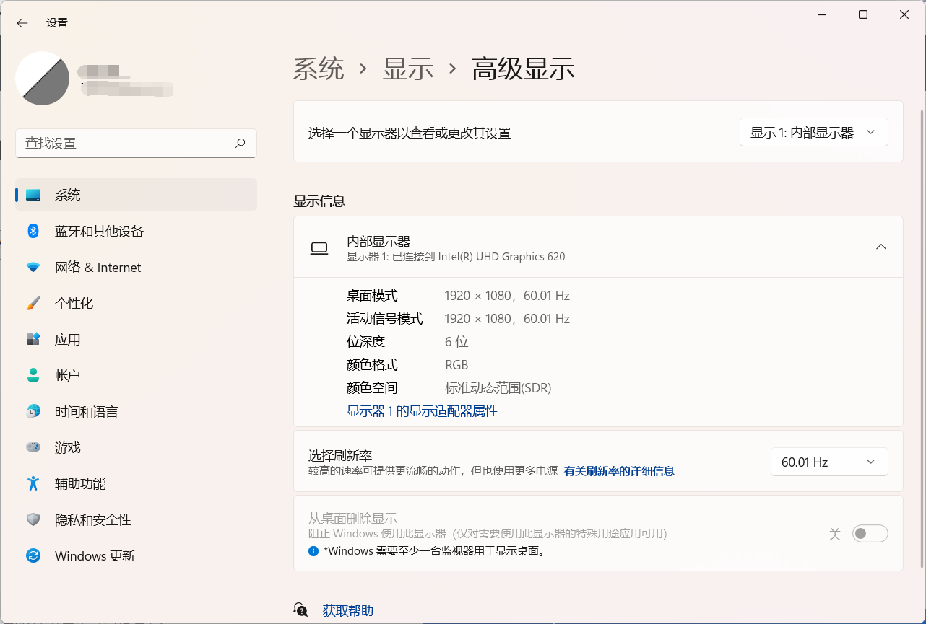Select 时间和语言 in sidebar
926x624 pixels.
pyautogui.click(x=136, y=411)
